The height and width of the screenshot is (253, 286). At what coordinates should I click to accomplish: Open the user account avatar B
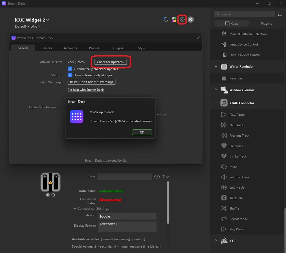click(x=190, y=19)
